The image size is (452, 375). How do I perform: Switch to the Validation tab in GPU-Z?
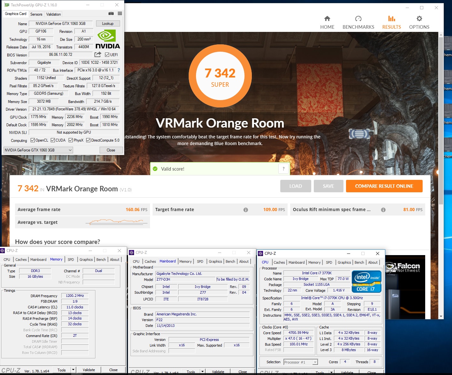(53, 14)
